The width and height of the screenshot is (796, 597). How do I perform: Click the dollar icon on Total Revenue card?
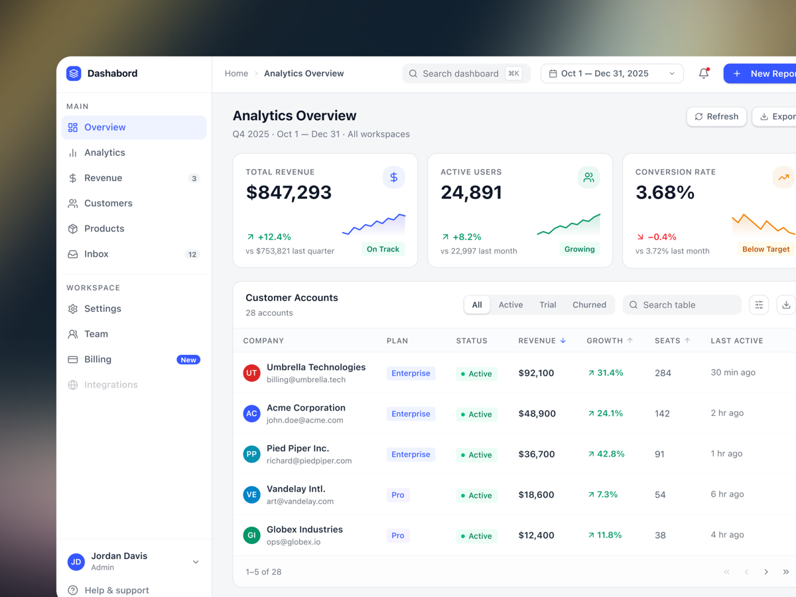click(393, 178)
